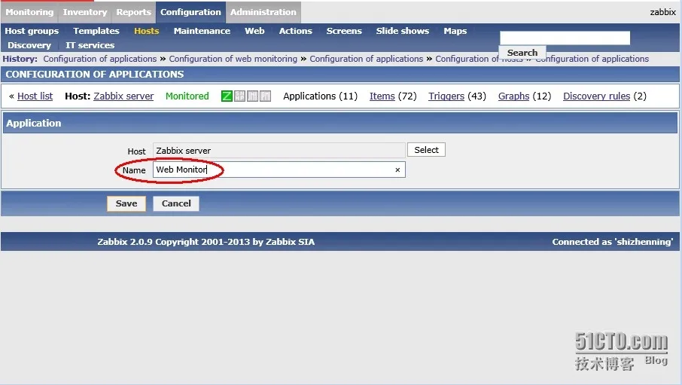
Task: Click the Zabbix 2.0.9 copyright footer text
Action: point(206,242)
